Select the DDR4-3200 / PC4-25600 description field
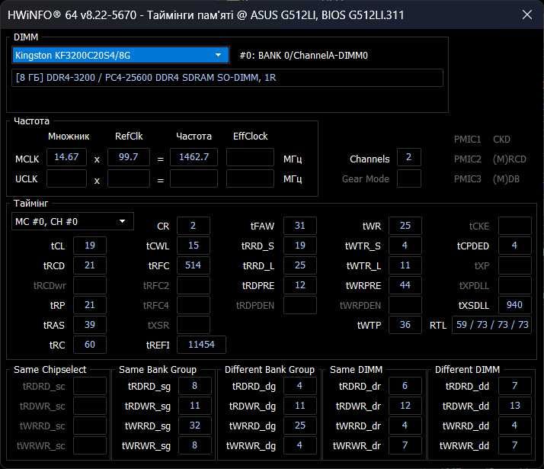Viewport: 544px width, 469px height. (x=227, y=78)
